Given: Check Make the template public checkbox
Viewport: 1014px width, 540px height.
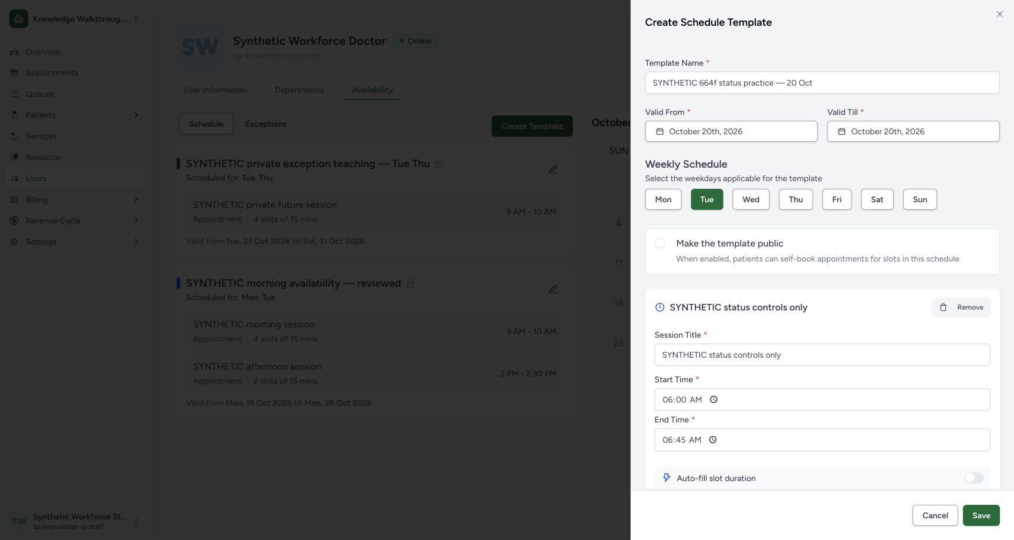Looking at the screenshot, I should (660, 243).
